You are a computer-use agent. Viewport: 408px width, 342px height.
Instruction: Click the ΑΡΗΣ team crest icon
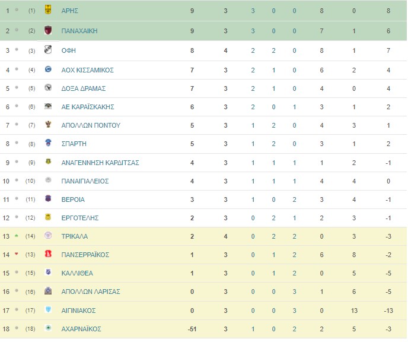tap(48, 9)
